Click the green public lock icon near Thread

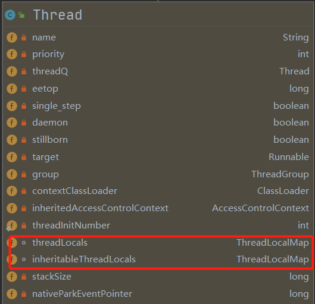[x=21, y=15]
